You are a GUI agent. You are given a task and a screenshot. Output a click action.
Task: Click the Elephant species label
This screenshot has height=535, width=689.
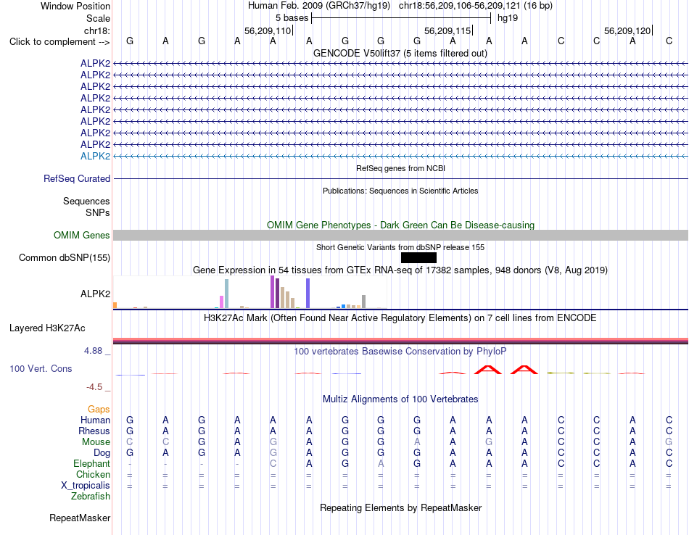(x=92, y=464)
